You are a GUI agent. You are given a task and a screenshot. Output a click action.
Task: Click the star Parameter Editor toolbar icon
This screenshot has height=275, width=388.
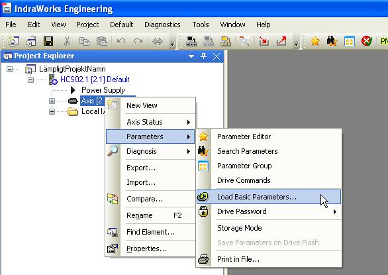click(315, 41)
